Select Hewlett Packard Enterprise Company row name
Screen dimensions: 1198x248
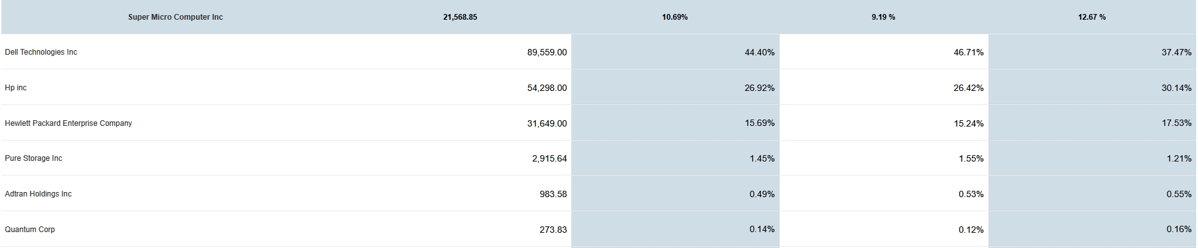coord(68,123)
